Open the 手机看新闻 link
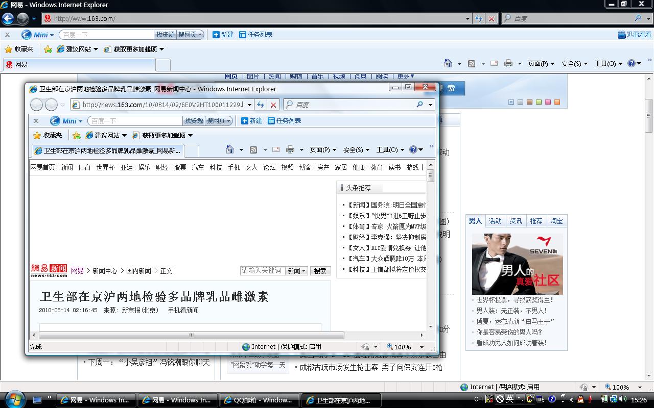 pos(183,310)
